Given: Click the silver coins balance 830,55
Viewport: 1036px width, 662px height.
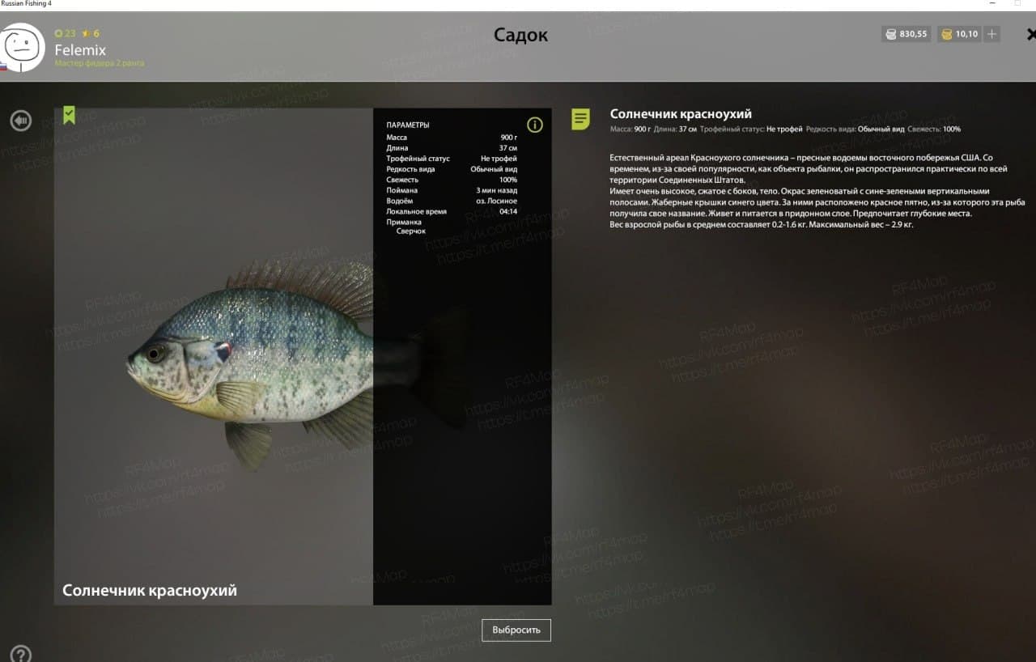Looking at the screenshot, I should coord(906,34).
